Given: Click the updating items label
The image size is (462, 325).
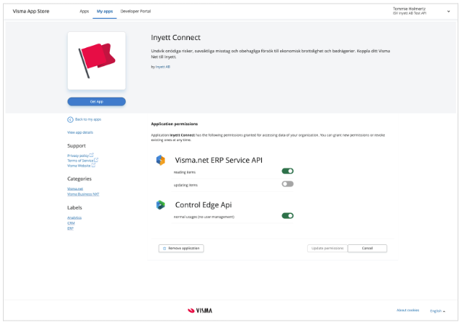Looking at the screenshot, I should point(186,185).
